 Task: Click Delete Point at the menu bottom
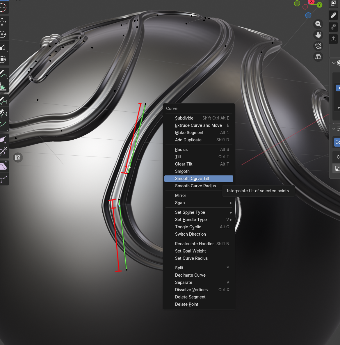click(x=199, y=304)
